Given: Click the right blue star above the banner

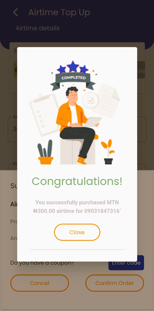Looking at the screenshot, I should pos(84,70).
